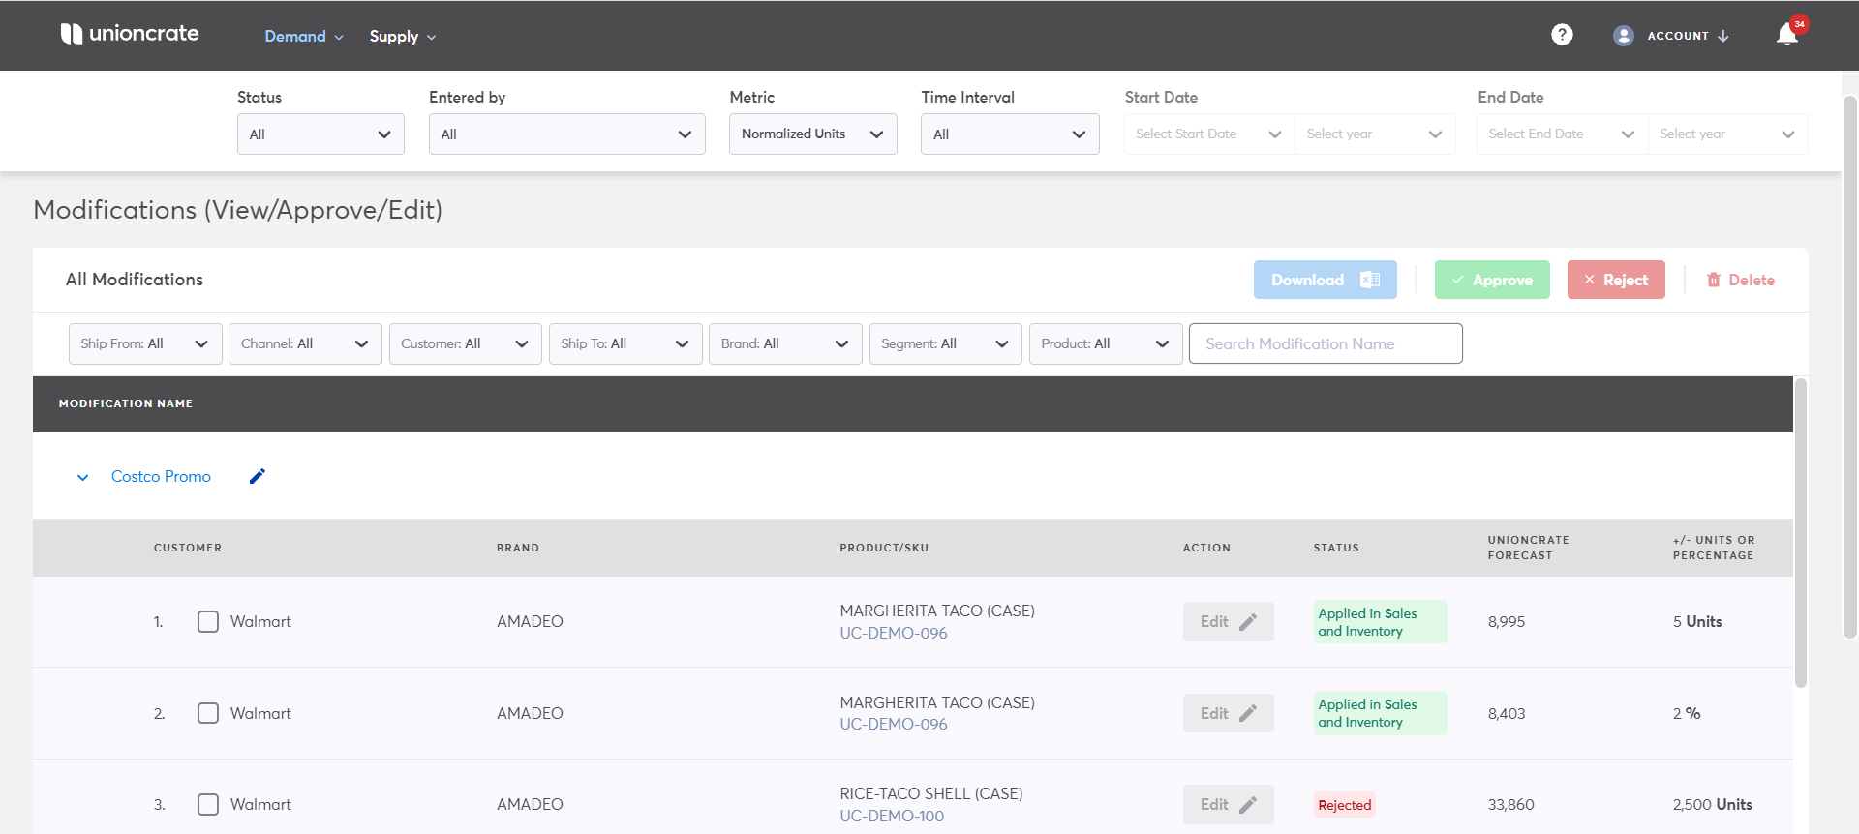
Task: Expand the Metric Normalized Units dropdown
Action: (x=811, y=134)
